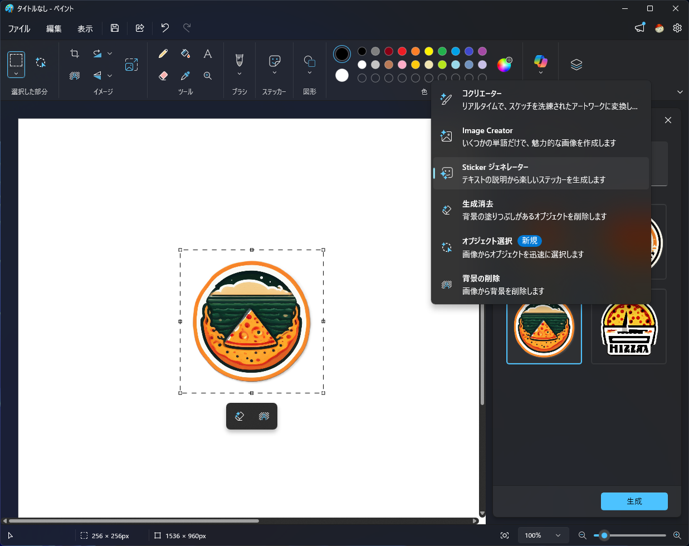Choose Image Creator from the menu
This screenshot has height=546, width=689.
click(541, 136)
